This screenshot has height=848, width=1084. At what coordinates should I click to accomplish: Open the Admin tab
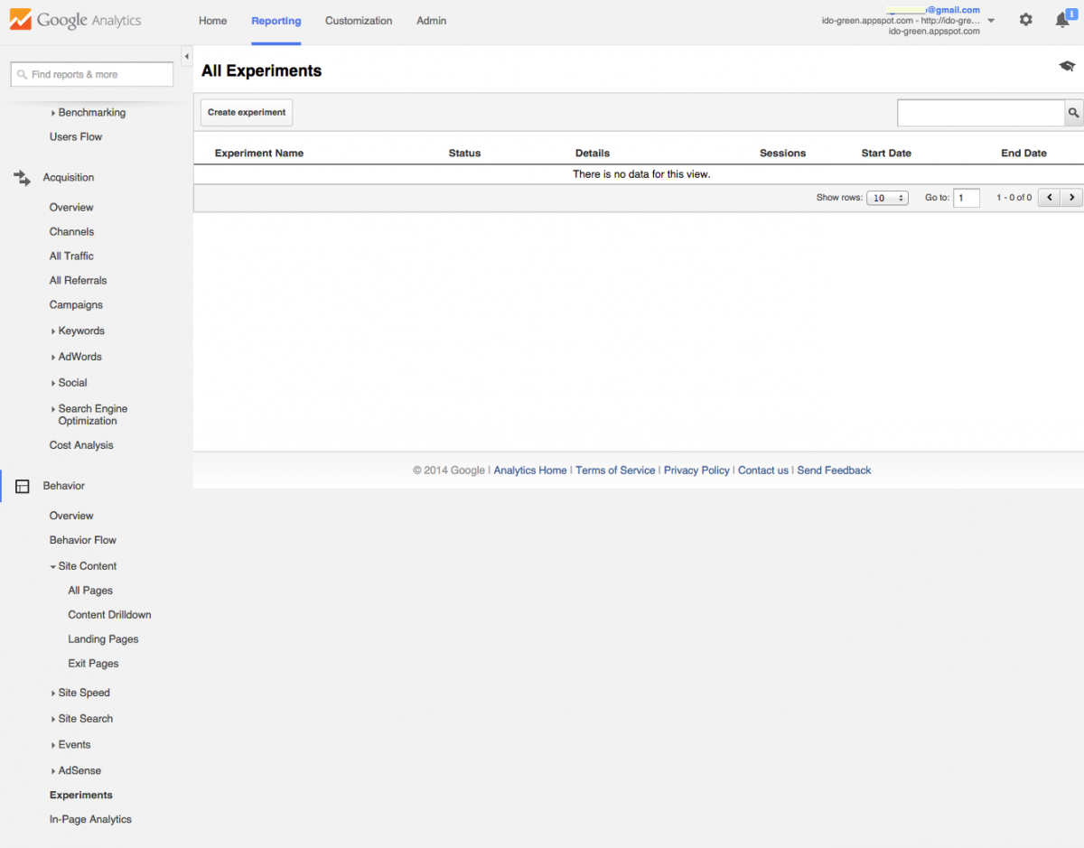(431, 21)
